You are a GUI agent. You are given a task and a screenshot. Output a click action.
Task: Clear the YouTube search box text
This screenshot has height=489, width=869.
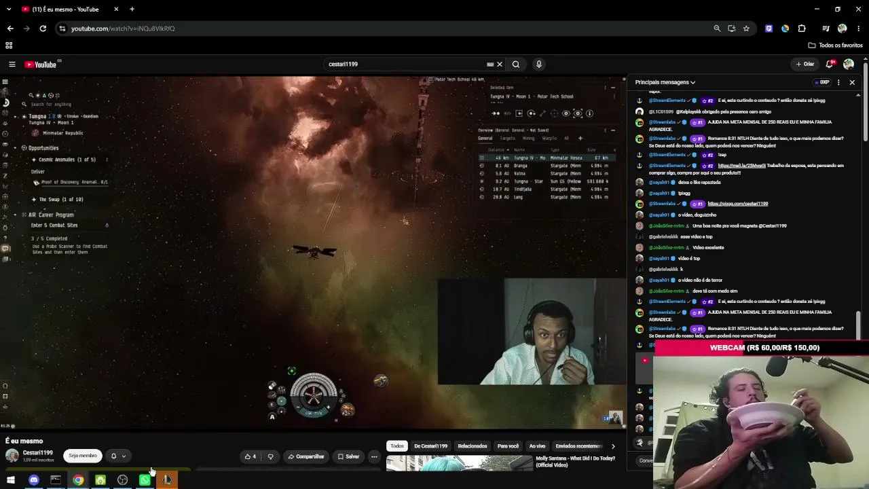(x=500, y=65)
